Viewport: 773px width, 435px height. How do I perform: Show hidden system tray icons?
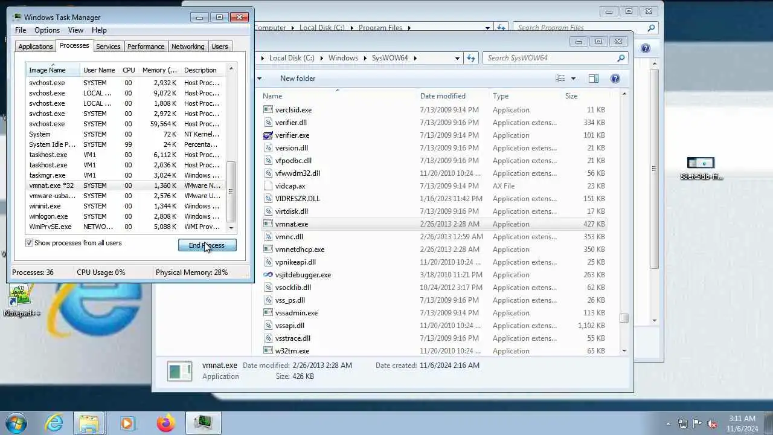pyautogui.click(x=668, y=424)
